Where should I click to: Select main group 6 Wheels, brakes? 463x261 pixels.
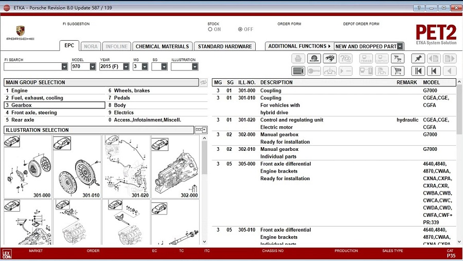tap(156, 91)
